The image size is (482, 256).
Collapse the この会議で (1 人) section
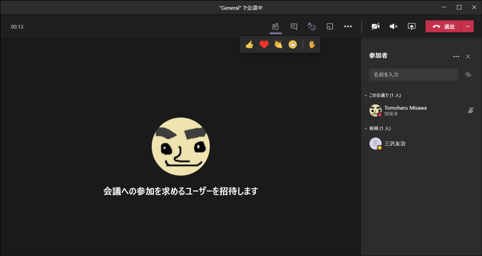click(382, 95)
